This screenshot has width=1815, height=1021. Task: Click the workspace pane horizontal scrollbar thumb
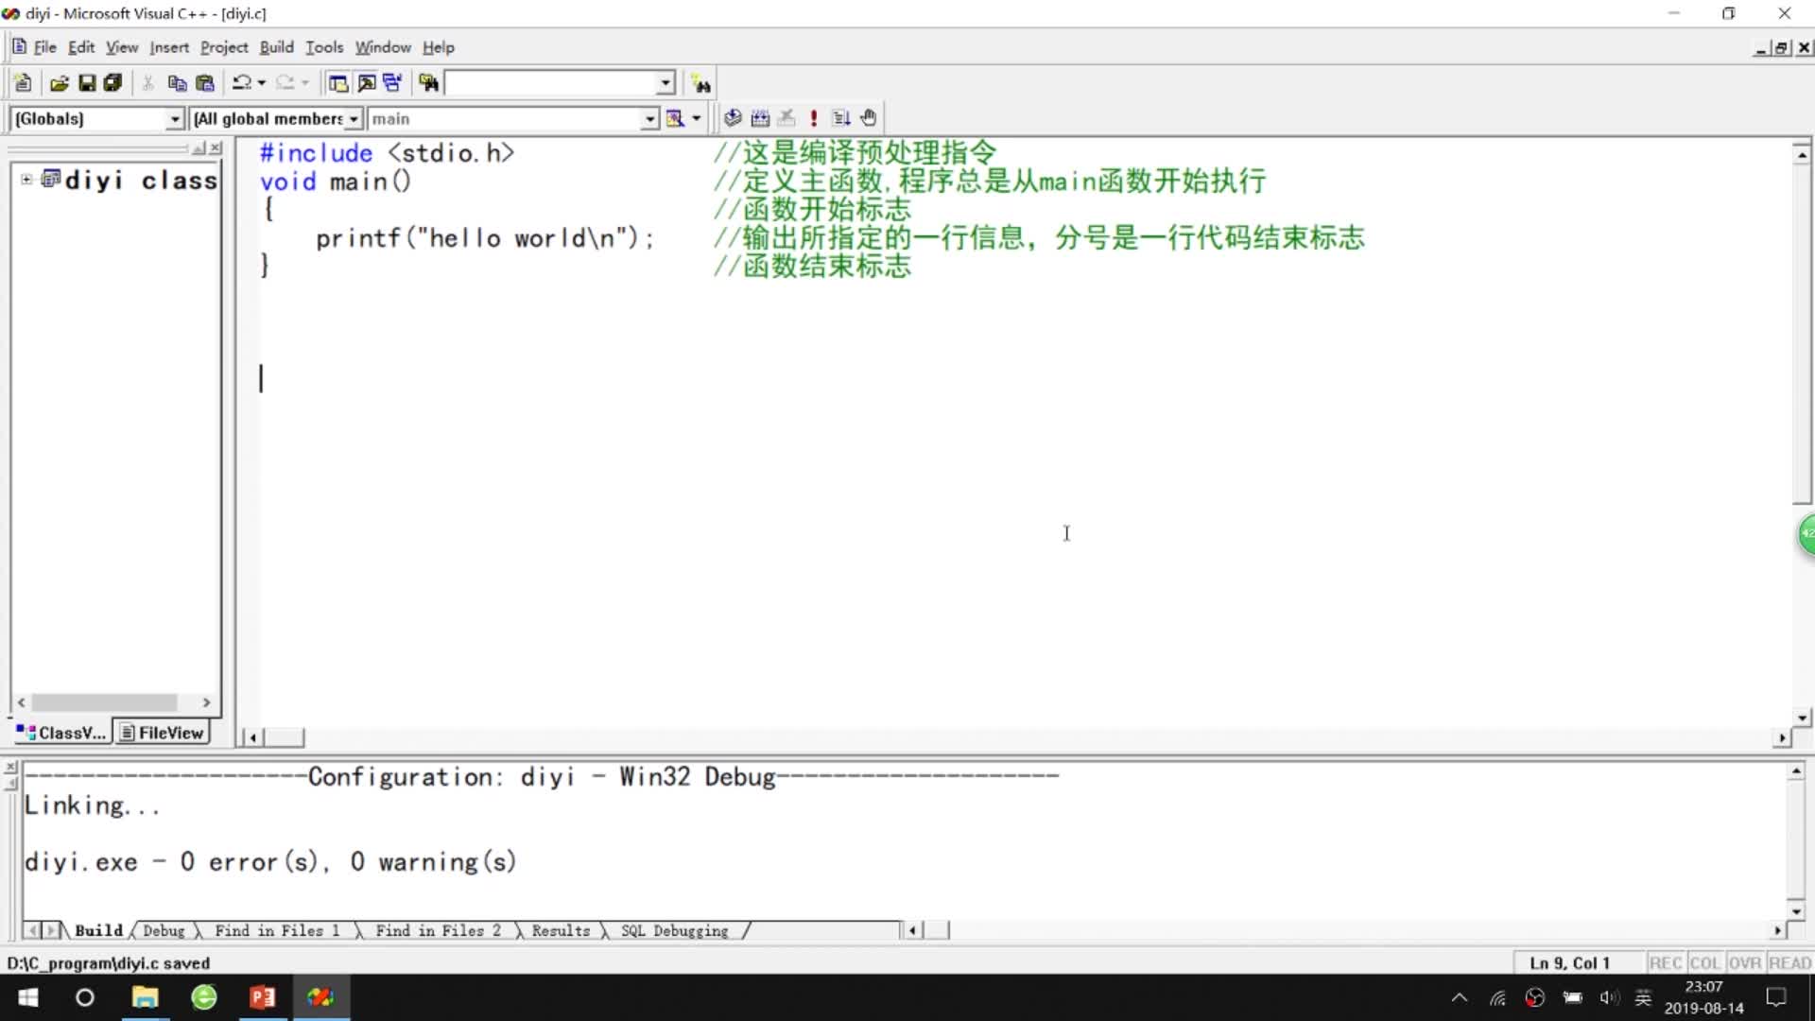(x=104, y=702)
